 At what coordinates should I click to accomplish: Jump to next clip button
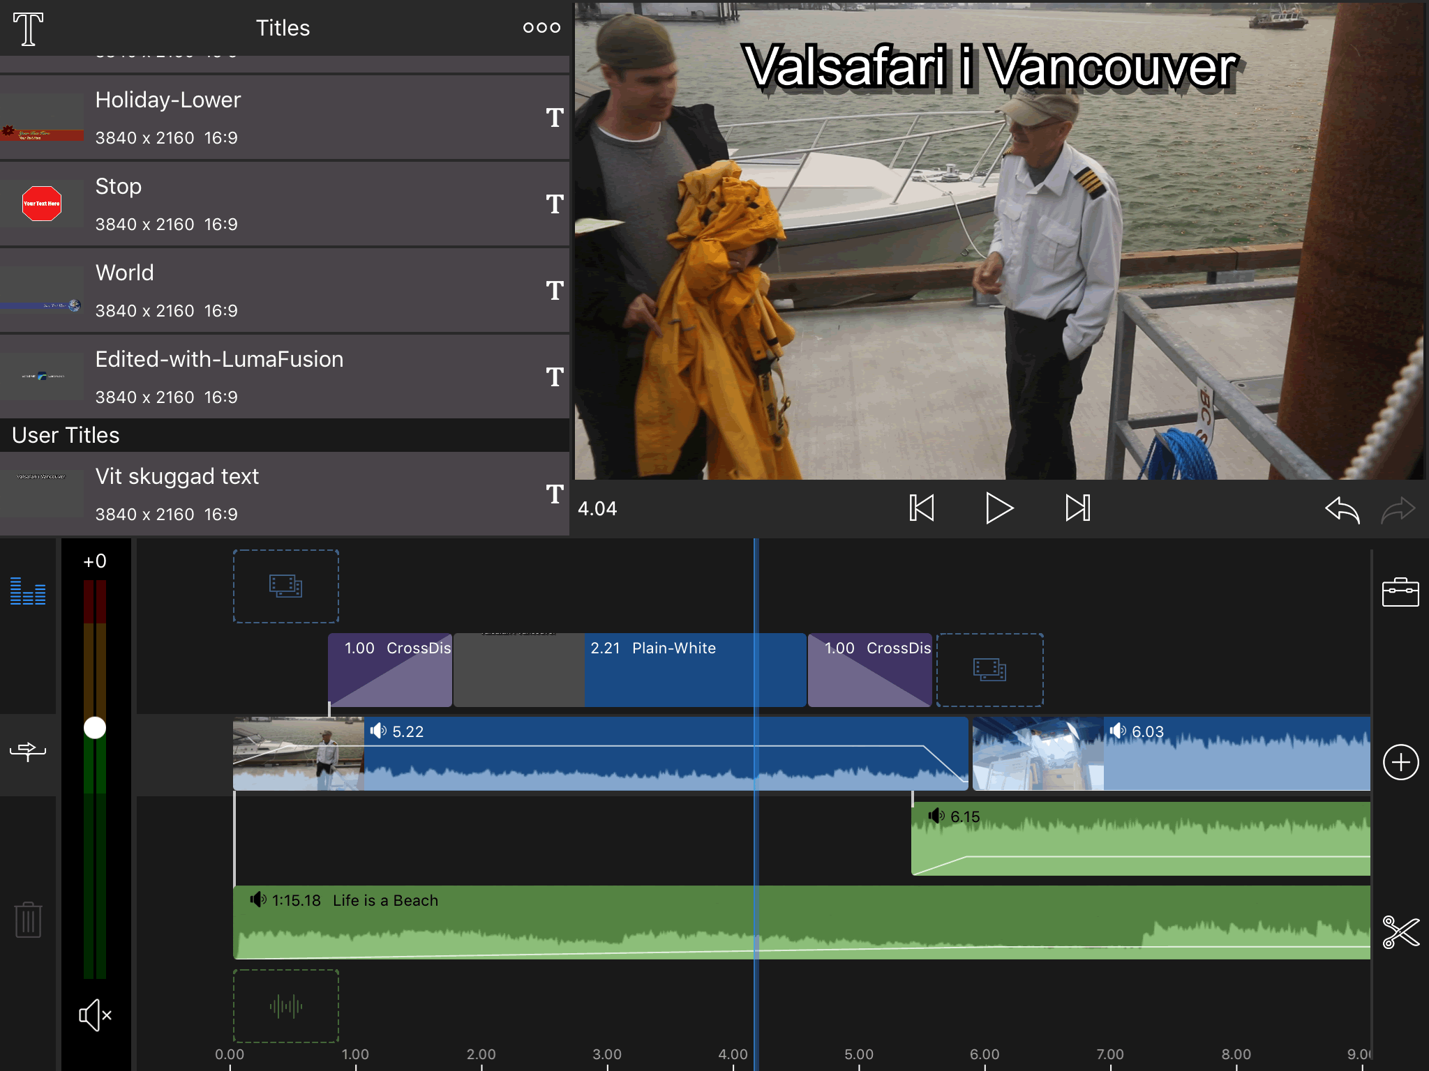click(1078, 508)
